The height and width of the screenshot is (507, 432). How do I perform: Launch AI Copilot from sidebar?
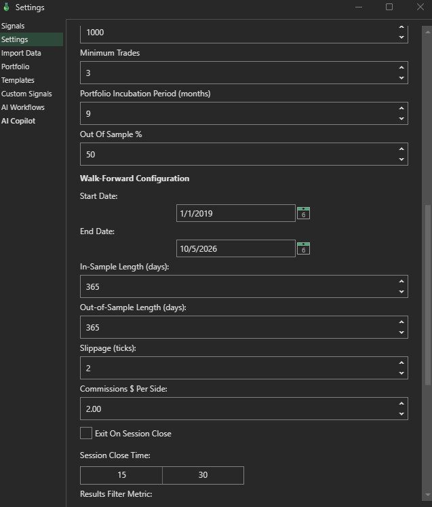click(x=18, y=121)
